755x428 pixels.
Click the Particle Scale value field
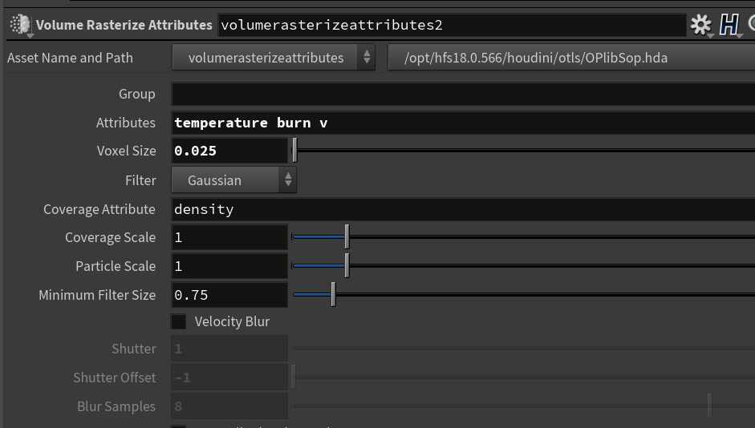(229, 266)
